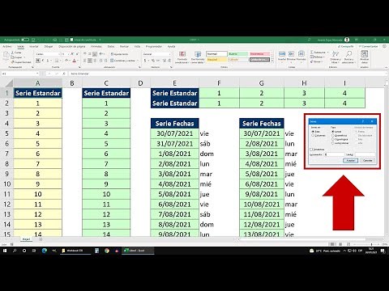Open the font name dropdown
This screenshot has width=389, height=291.
click(x=59, y=54)
